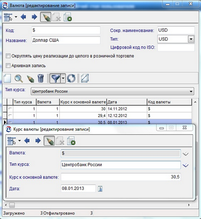Open the Тип dropdown showing USD

coord(191,39)
